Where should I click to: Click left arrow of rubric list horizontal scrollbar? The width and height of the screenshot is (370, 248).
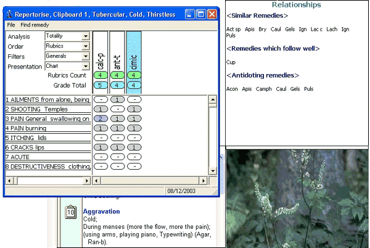(9, 181)
